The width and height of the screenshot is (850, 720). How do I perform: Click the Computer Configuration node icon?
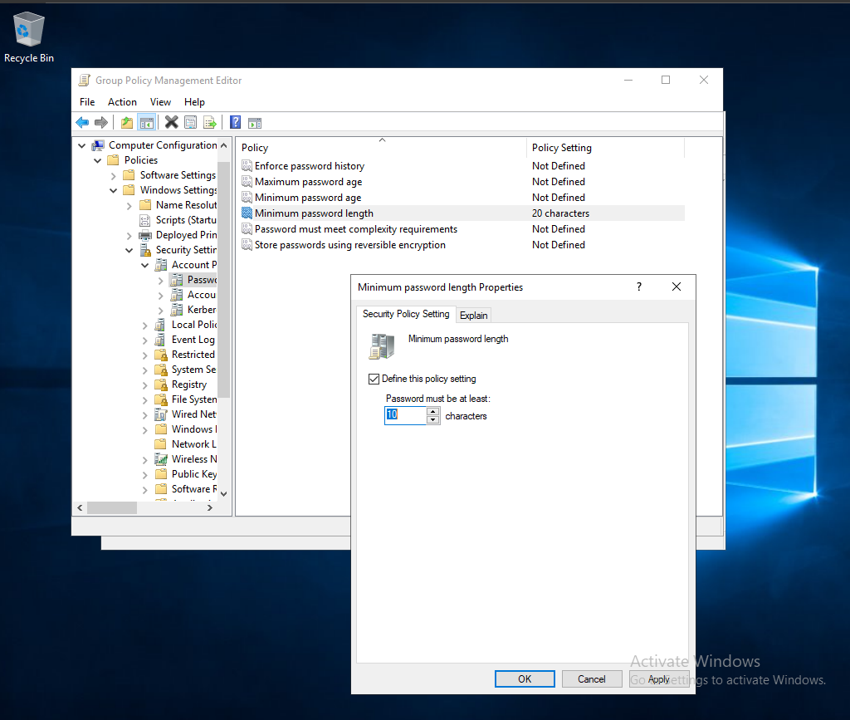(98, 145)
